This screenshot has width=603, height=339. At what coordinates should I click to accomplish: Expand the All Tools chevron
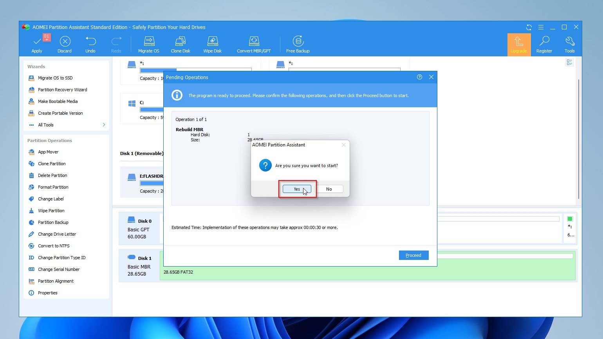104,125
